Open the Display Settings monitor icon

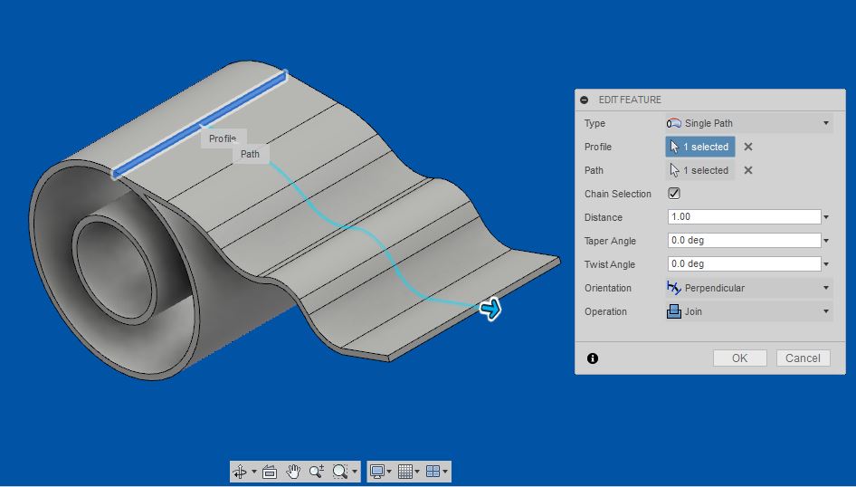click(x=377, y=472)
